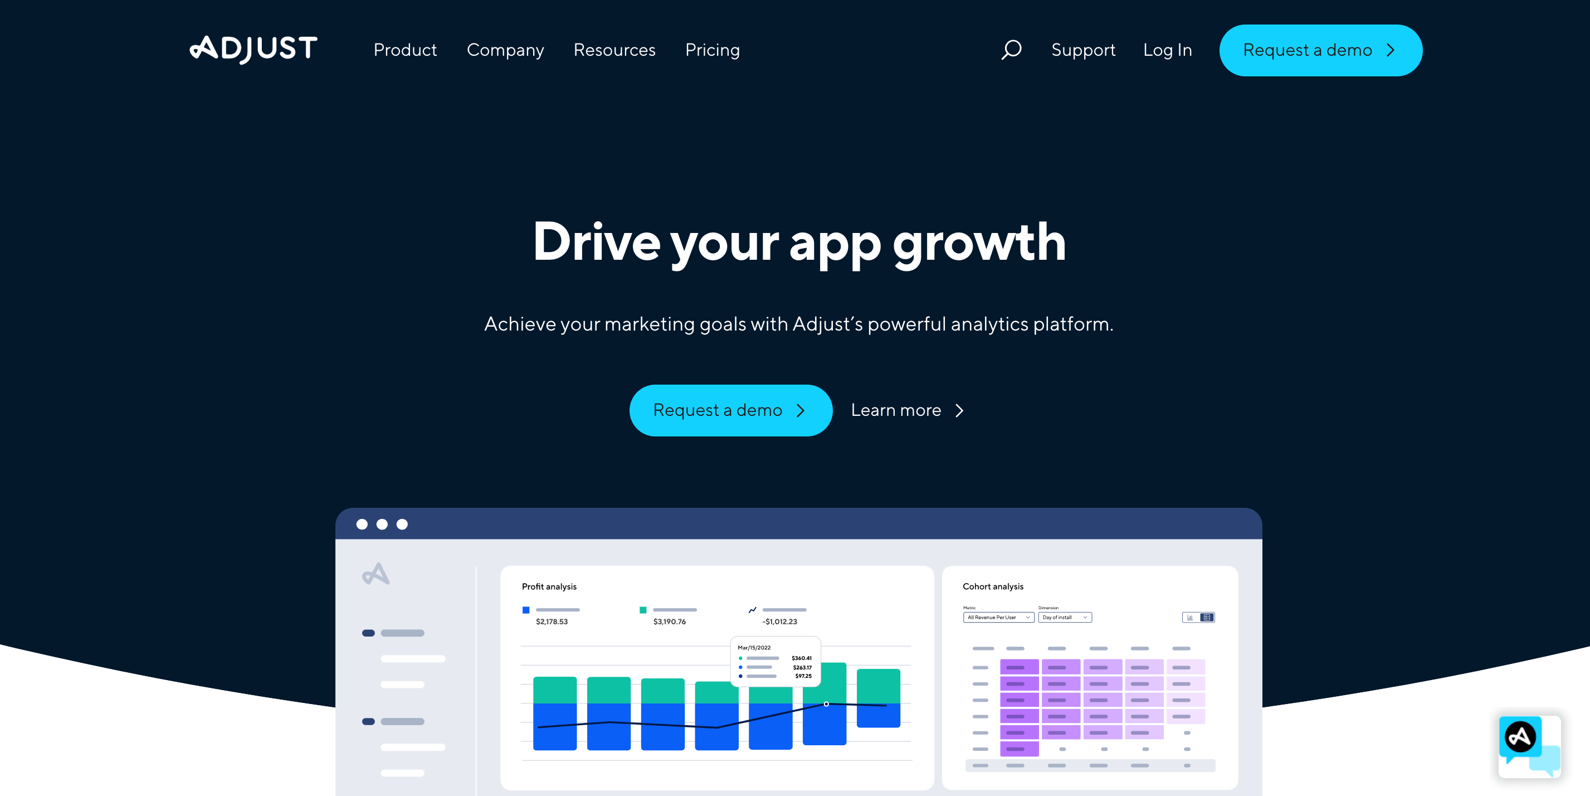The height and width of the screenshot is (796, 1590).
Task: Open the Pricing navigation tab
Action: (x=713, y=50)
